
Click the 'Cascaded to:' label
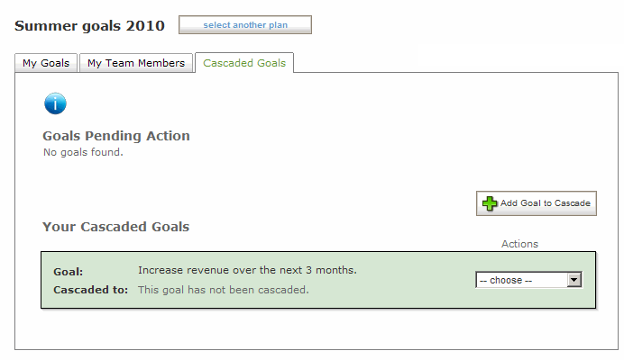[x=91, y=290]
